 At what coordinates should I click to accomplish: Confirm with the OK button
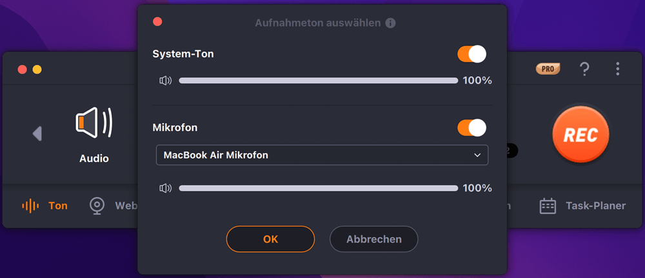tap(270, 239)
